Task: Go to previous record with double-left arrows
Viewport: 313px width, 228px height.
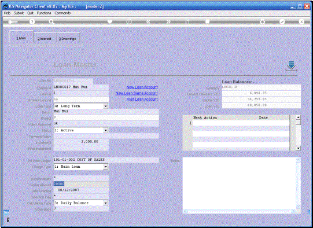Action: 148,21
